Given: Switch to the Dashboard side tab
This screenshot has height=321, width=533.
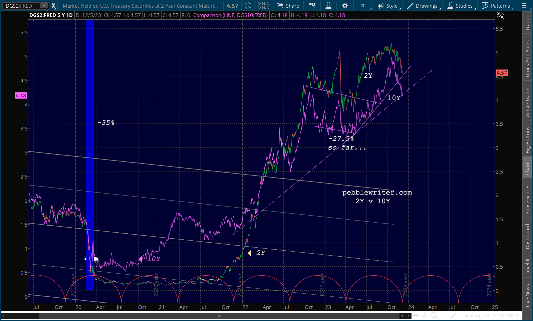Looking at the screenshot, I should (x=528, y=236).
